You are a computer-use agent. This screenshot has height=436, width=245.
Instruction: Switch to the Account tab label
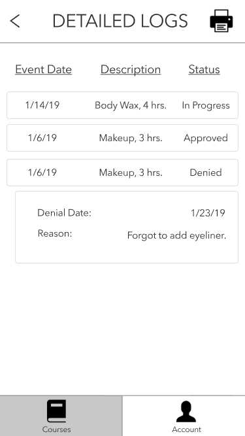point(186,429)
